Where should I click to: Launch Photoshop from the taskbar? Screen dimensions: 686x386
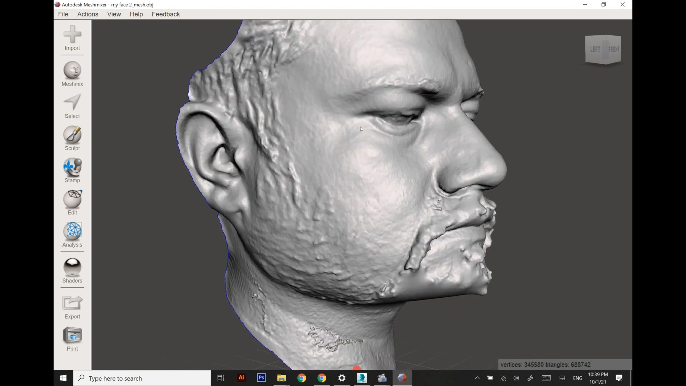pos(261,378)
